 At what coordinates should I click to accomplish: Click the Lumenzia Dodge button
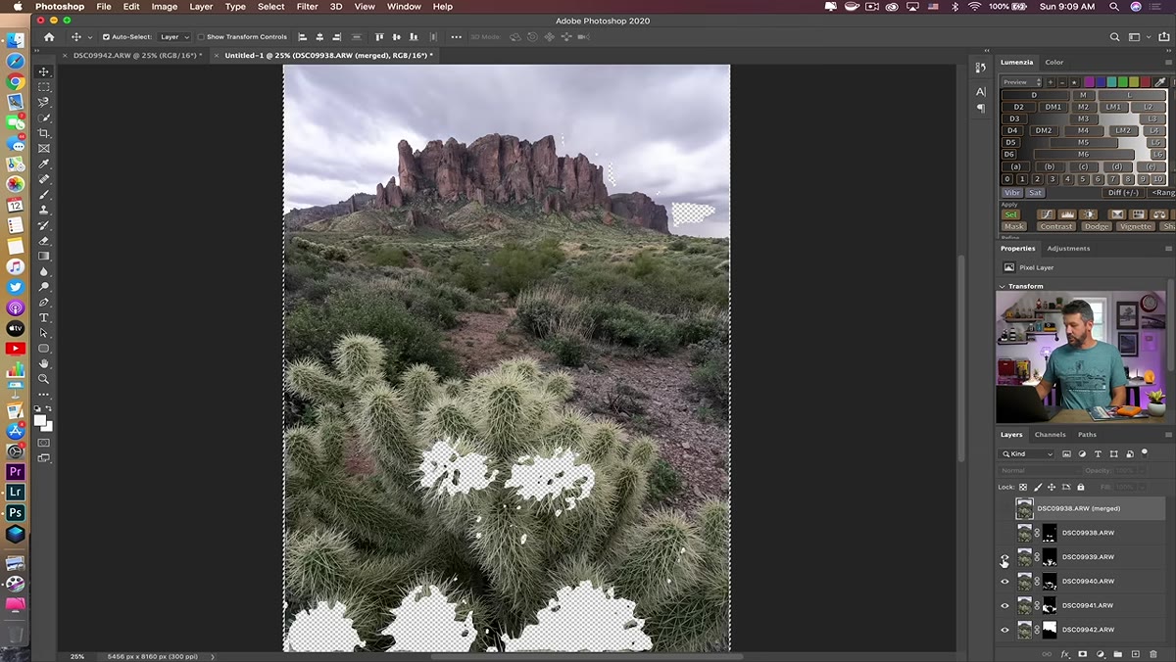pos(1096,226)
